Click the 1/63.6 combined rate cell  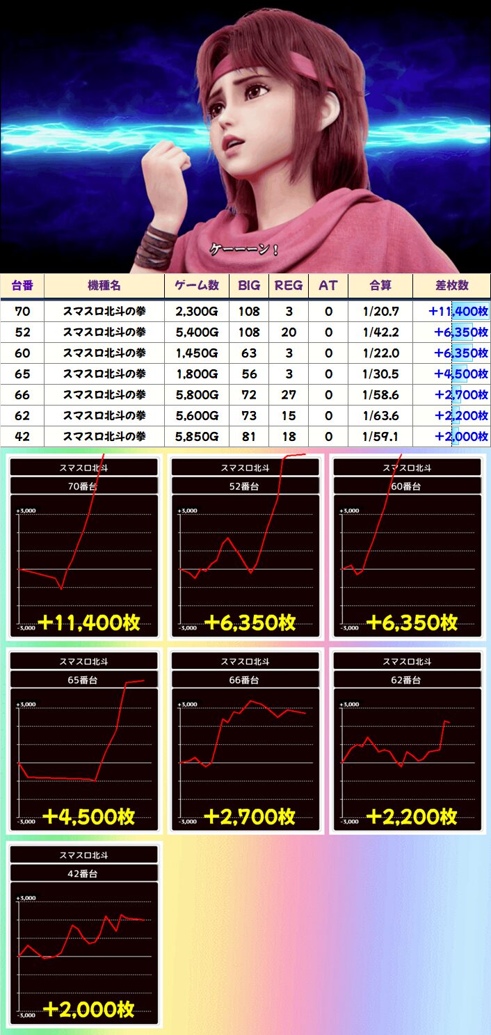[380, 416]
